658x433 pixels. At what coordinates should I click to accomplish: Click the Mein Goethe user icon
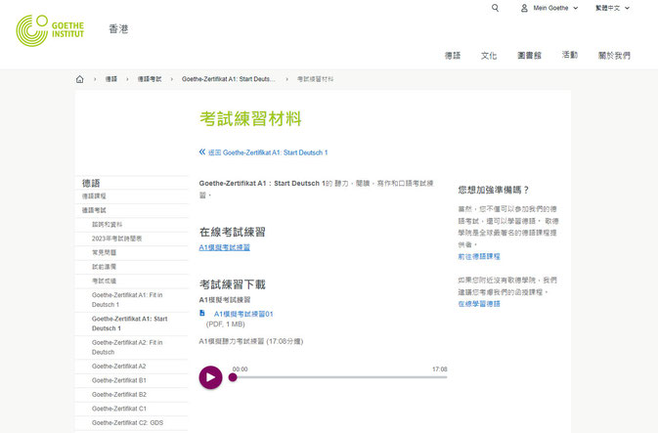click(524, 8)
